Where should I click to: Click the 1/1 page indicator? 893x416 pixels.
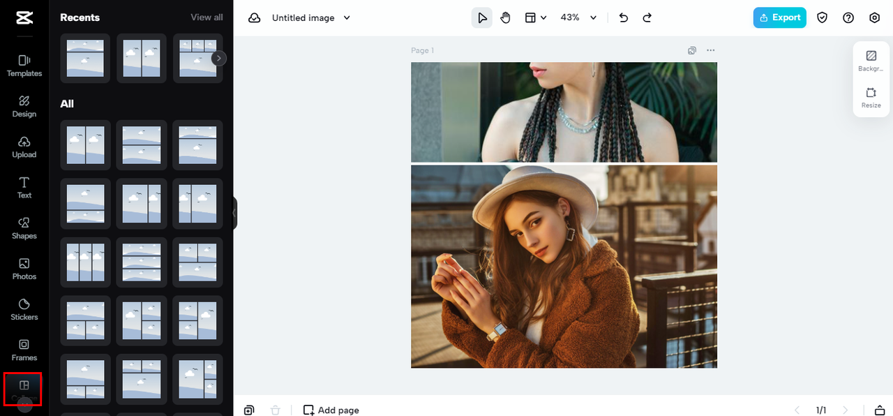[x=821, y=410]
